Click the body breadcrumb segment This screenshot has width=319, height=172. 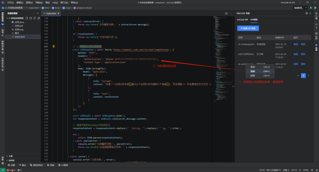click(x=56, y=8)
